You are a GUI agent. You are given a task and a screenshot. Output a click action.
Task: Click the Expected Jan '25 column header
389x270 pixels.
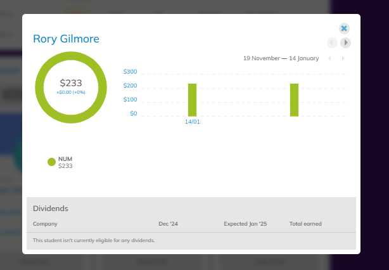[x=245, y=224]
